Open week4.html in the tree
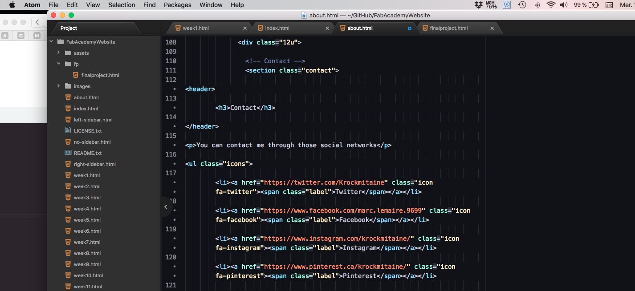635x291 pixels. [87, 209]
